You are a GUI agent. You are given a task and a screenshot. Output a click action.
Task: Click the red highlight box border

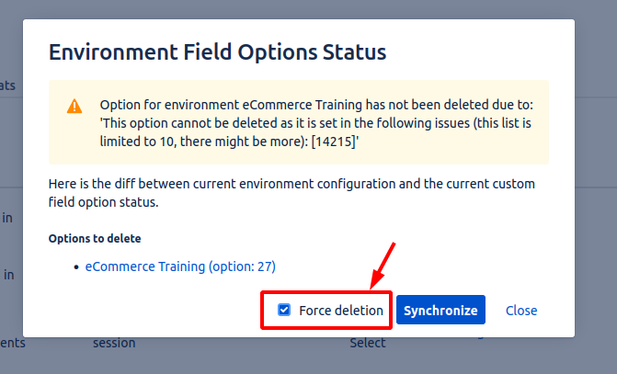[261, 311]
